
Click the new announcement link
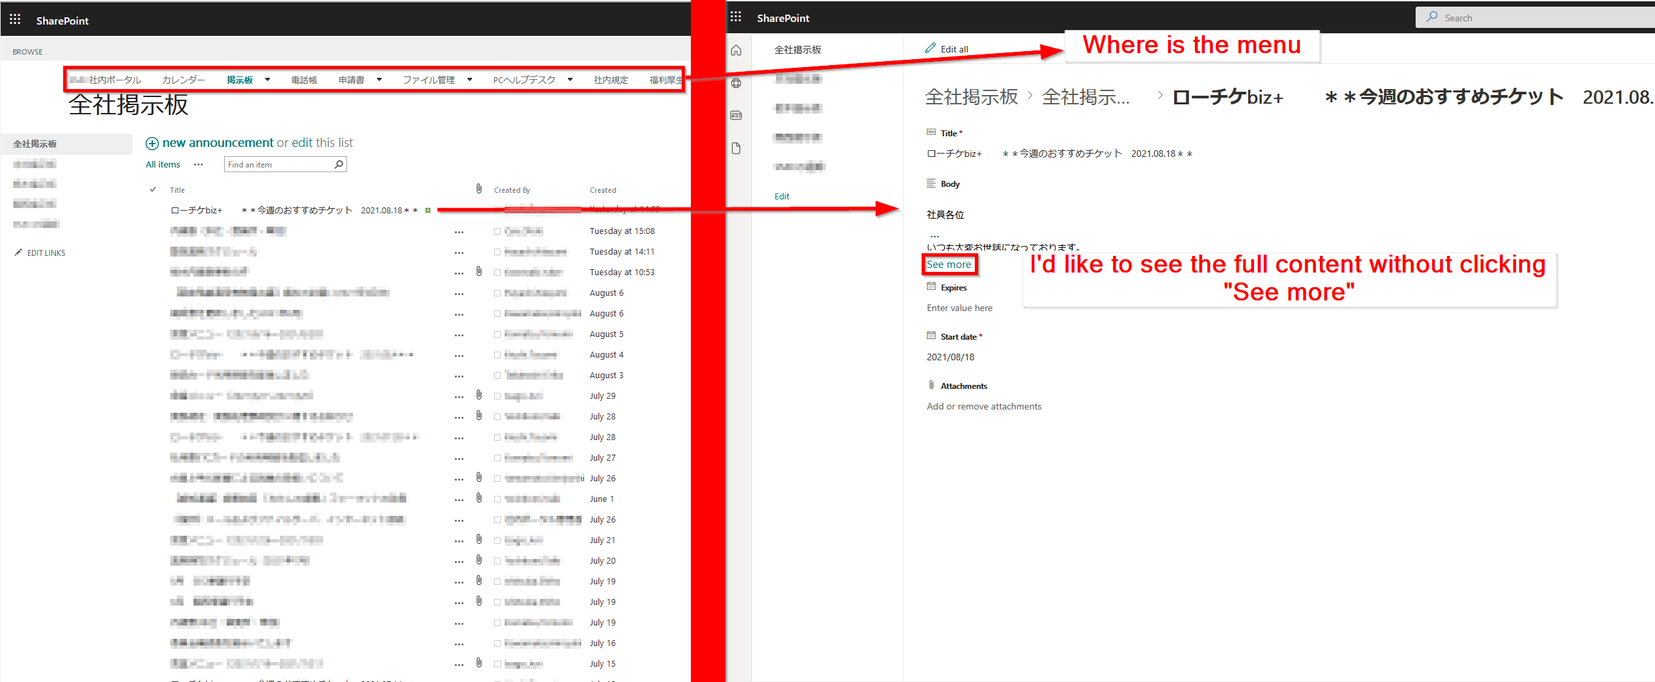(x=218, y=142)
